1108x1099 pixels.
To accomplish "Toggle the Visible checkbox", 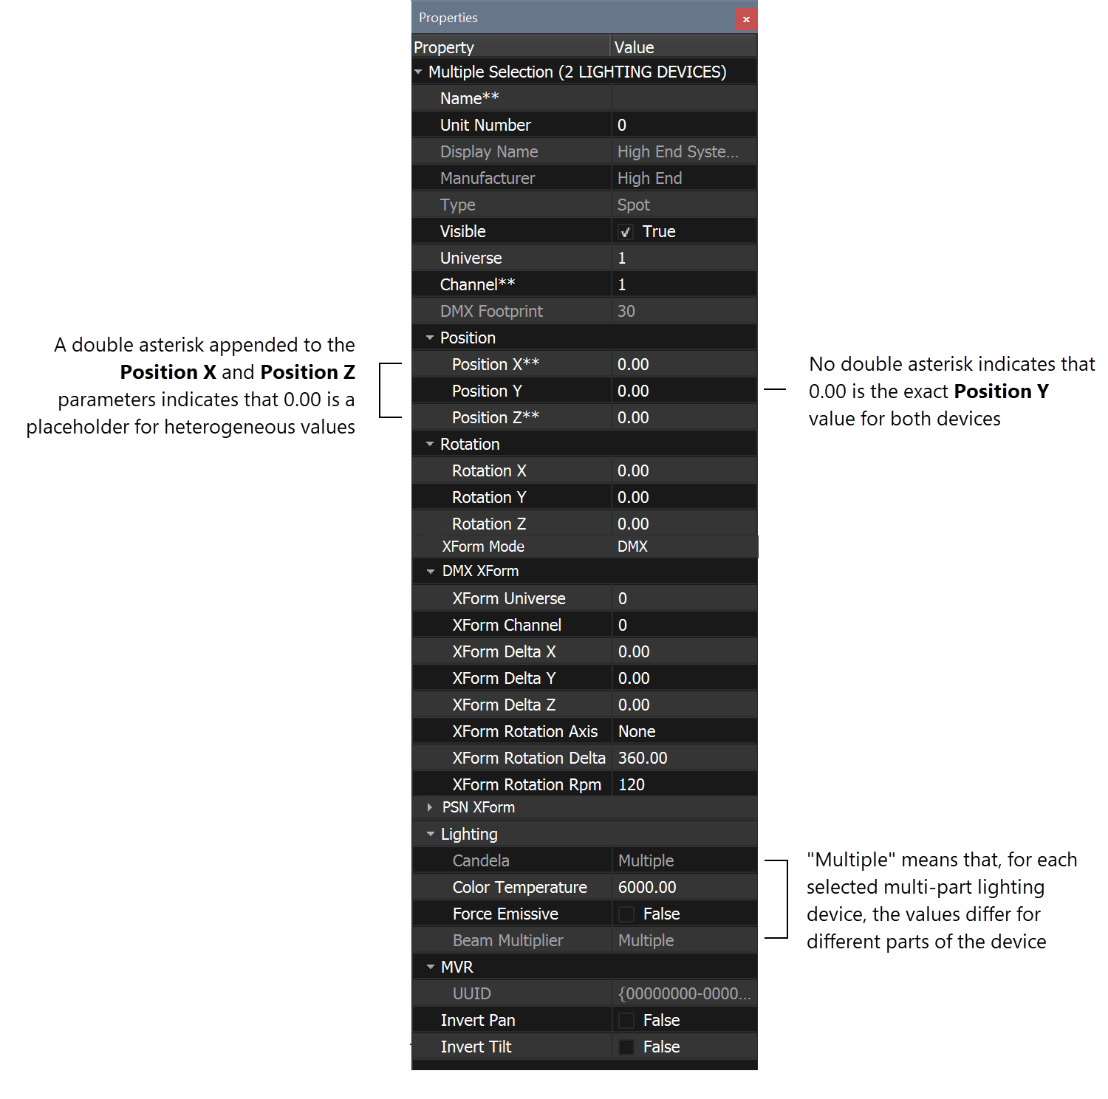I will (626, 232).
